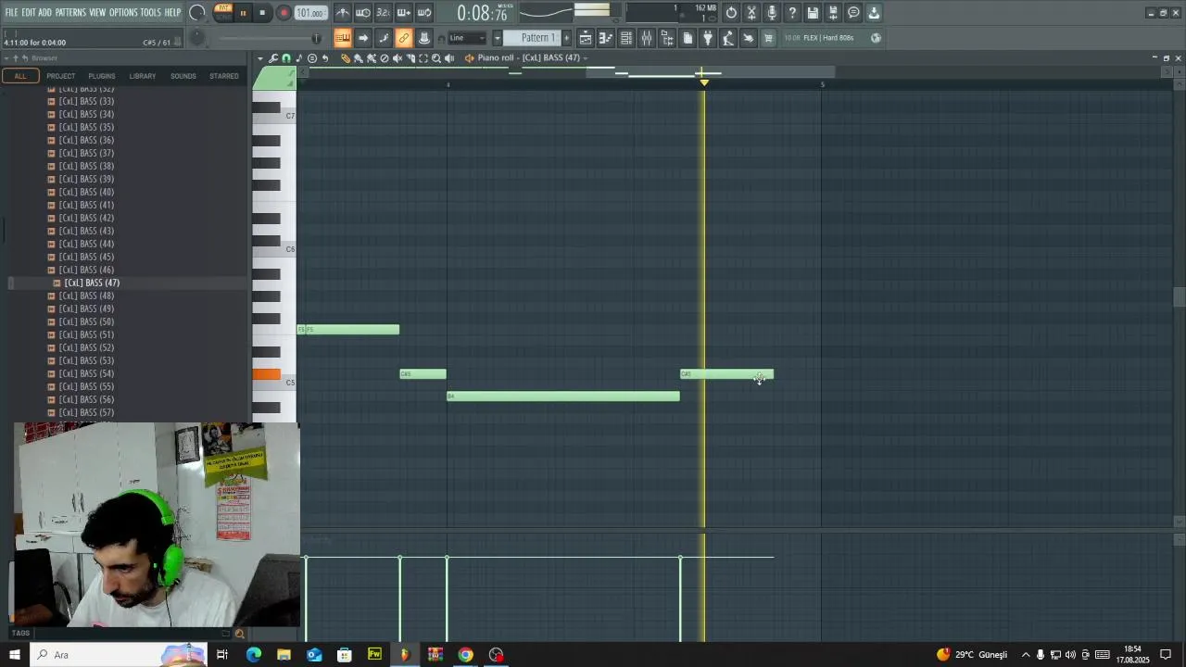Open piano roll tools wrench menu
The image size is (1186, 667).
tap(273, 58)
